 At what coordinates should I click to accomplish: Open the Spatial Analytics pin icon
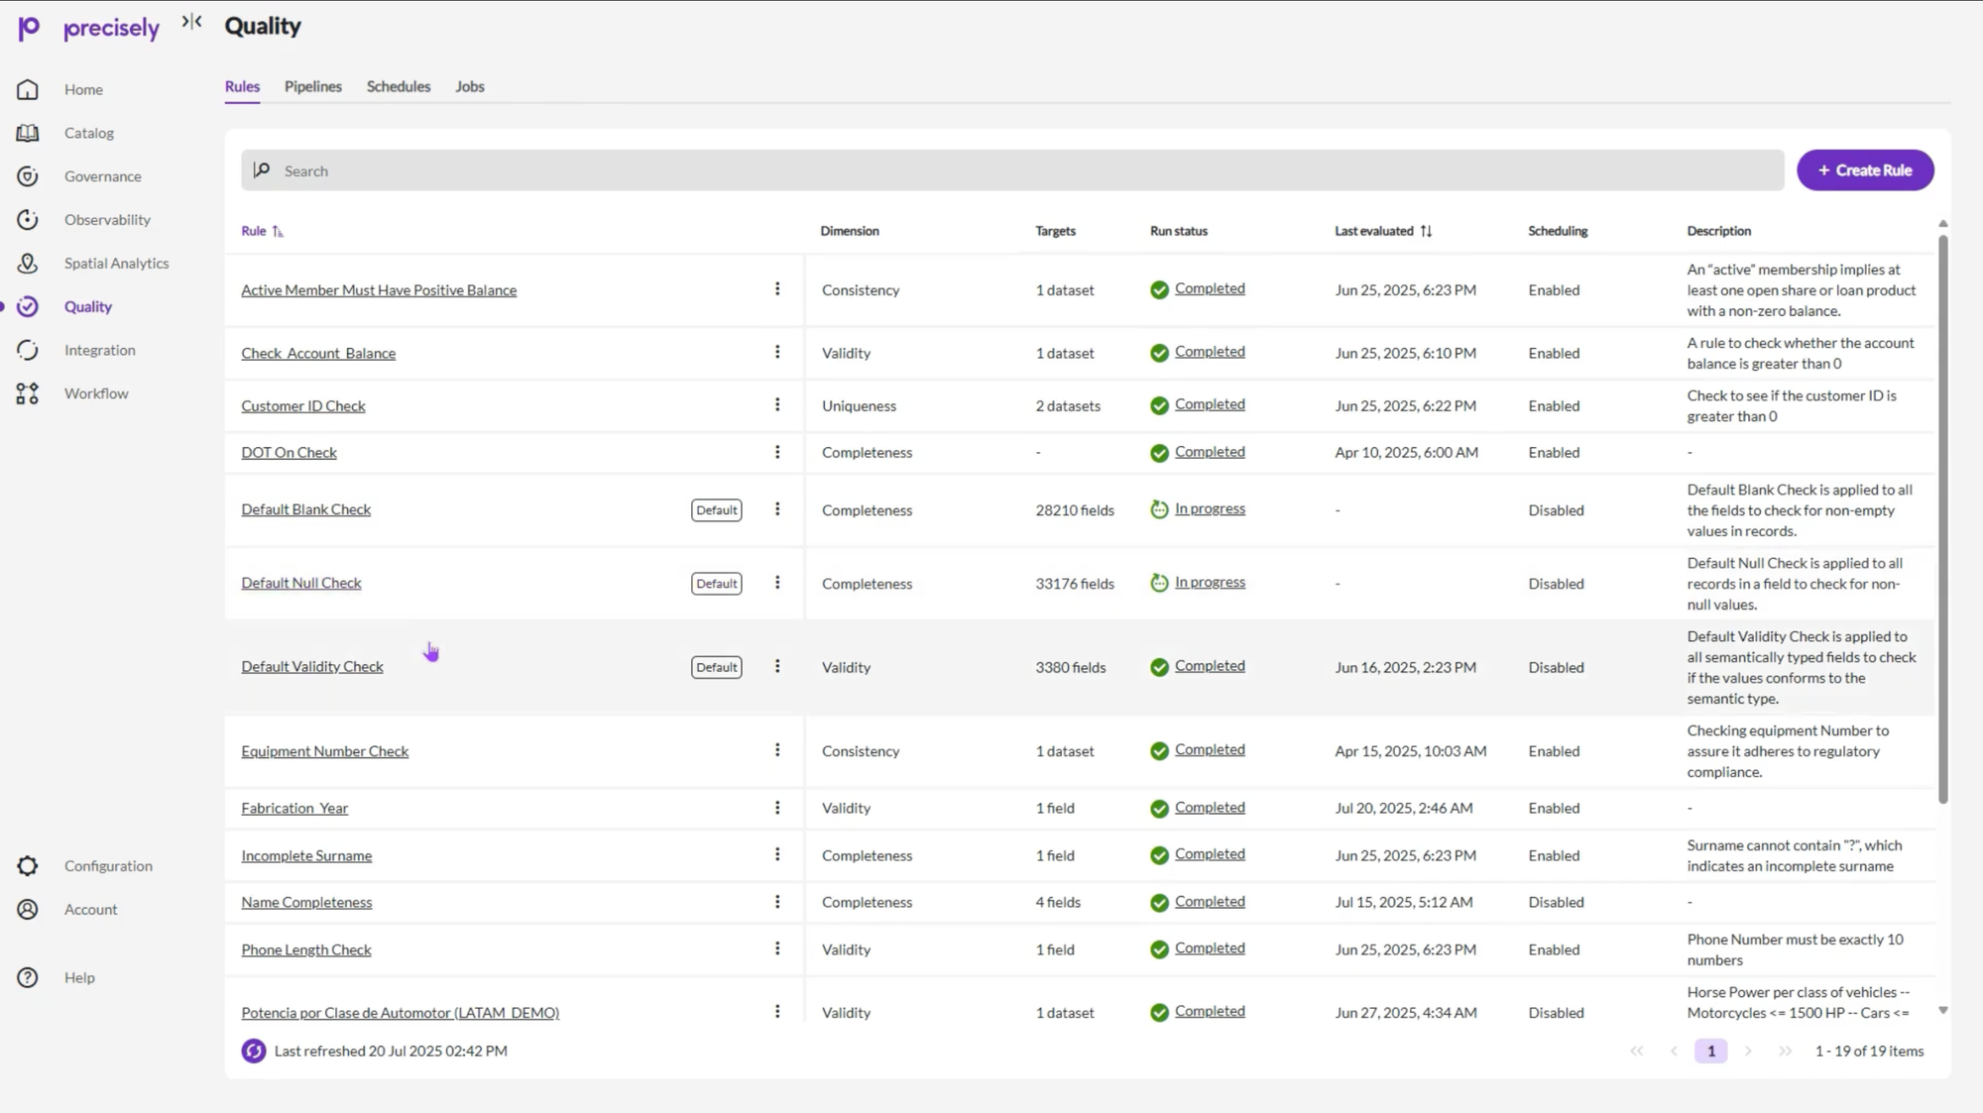coord(28,264)
